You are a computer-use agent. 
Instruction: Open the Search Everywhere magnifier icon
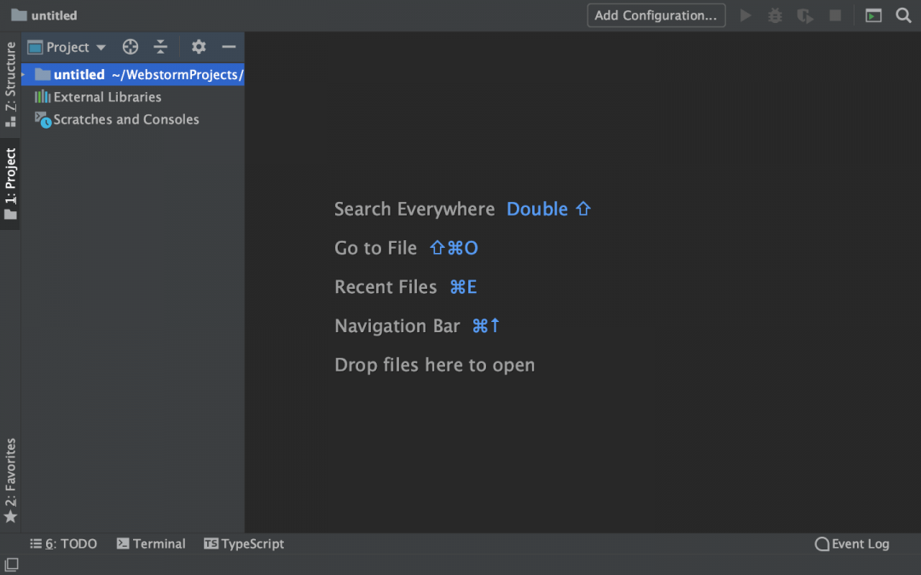pyautogui.click(x=903, y=15)
